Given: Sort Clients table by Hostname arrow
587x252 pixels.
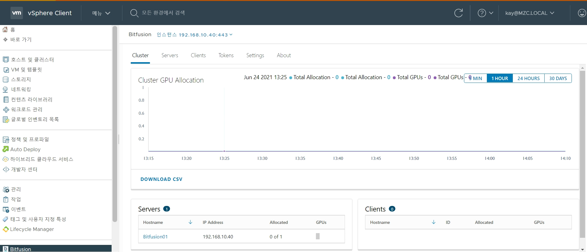Looking at the screenshot, I should [434, 222].
